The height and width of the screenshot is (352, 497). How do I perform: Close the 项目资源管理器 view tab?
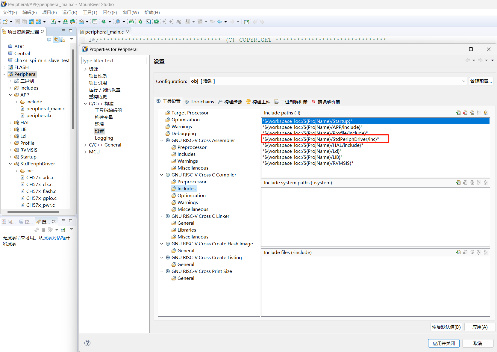[x=43, y=32]
